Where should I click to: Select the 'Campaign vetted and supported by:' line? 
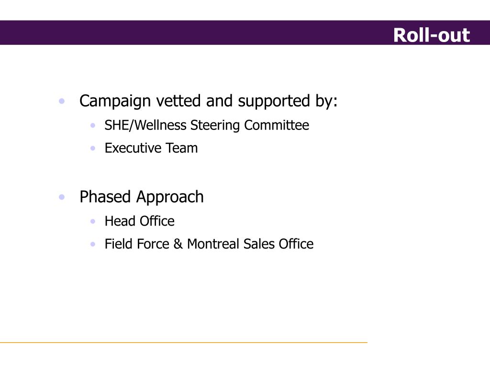coord(209,101)
